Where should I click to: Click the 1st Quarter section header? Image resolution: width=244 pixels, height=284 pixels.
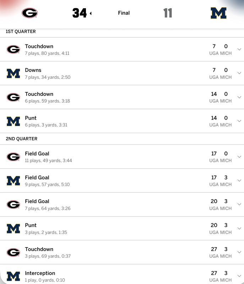pyautogui.click(x=21, y=32)
